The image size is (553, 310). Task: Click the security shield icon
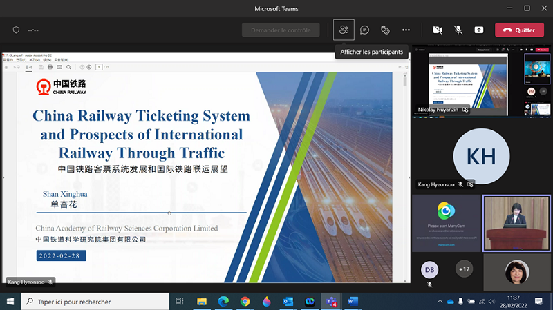[x=17, y=30]
